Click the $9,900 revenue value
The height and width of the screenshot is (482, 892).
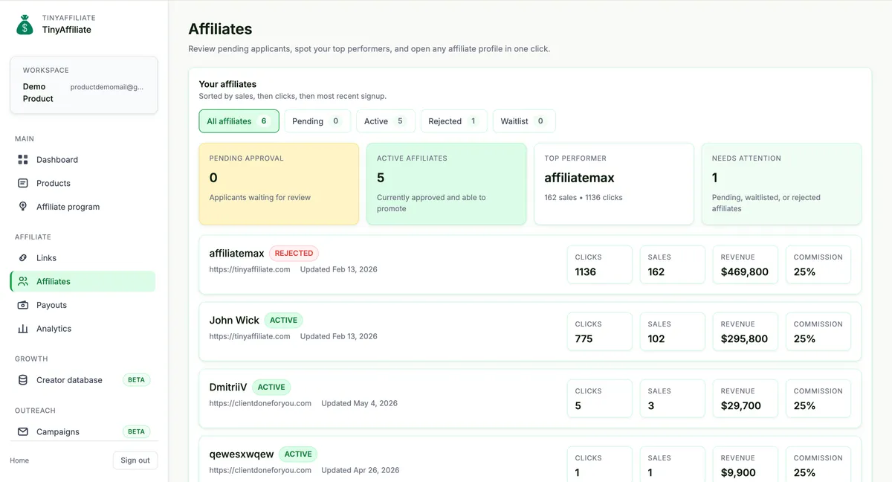[x=738, y=473]
